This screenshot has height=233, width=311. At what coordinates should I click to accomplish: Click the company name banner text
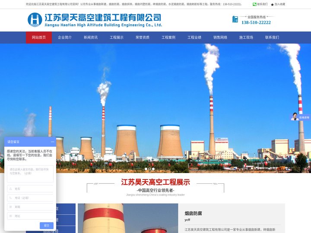[x=103, y=19]
